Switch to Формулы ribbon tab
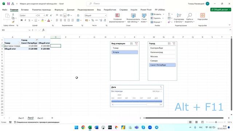Screen dimensions: 233x131 (59, 10)
